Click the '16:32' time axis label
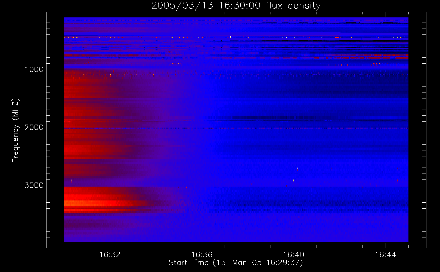Screen dimensions: 440x272 (110, 255)
